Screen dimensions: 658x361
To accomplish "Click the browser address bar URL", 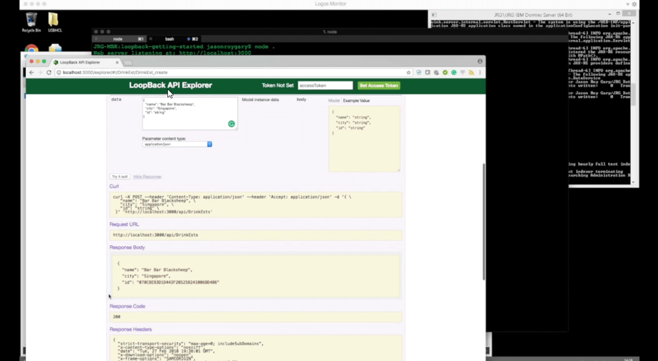I will [115, 72].
